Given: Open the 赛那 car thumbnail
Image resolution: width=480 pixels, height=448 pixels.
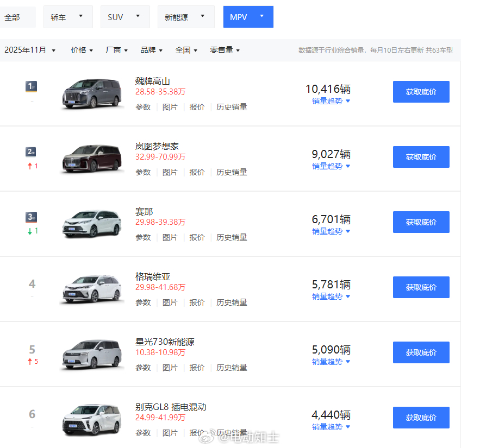Looking at the screenshot, I should (92, 224).
